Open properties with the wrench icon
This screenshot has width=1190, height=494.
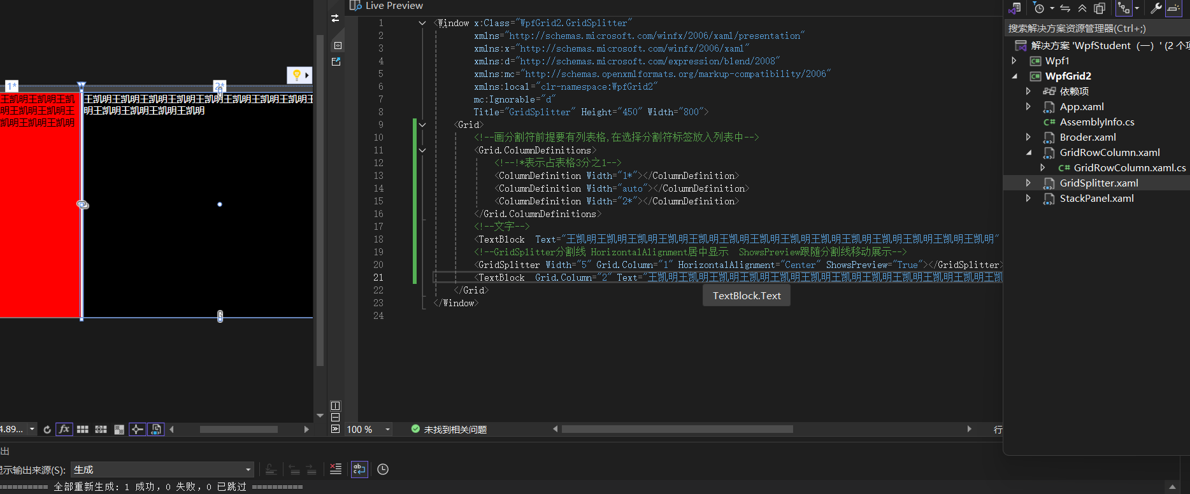(1156, 8)
